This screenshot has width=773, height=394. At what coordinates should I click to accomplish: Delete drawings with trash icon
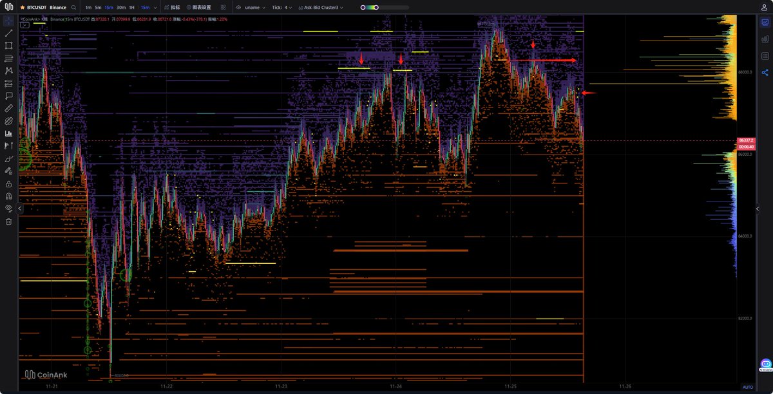pyautogui.click(x=8, y=221)
